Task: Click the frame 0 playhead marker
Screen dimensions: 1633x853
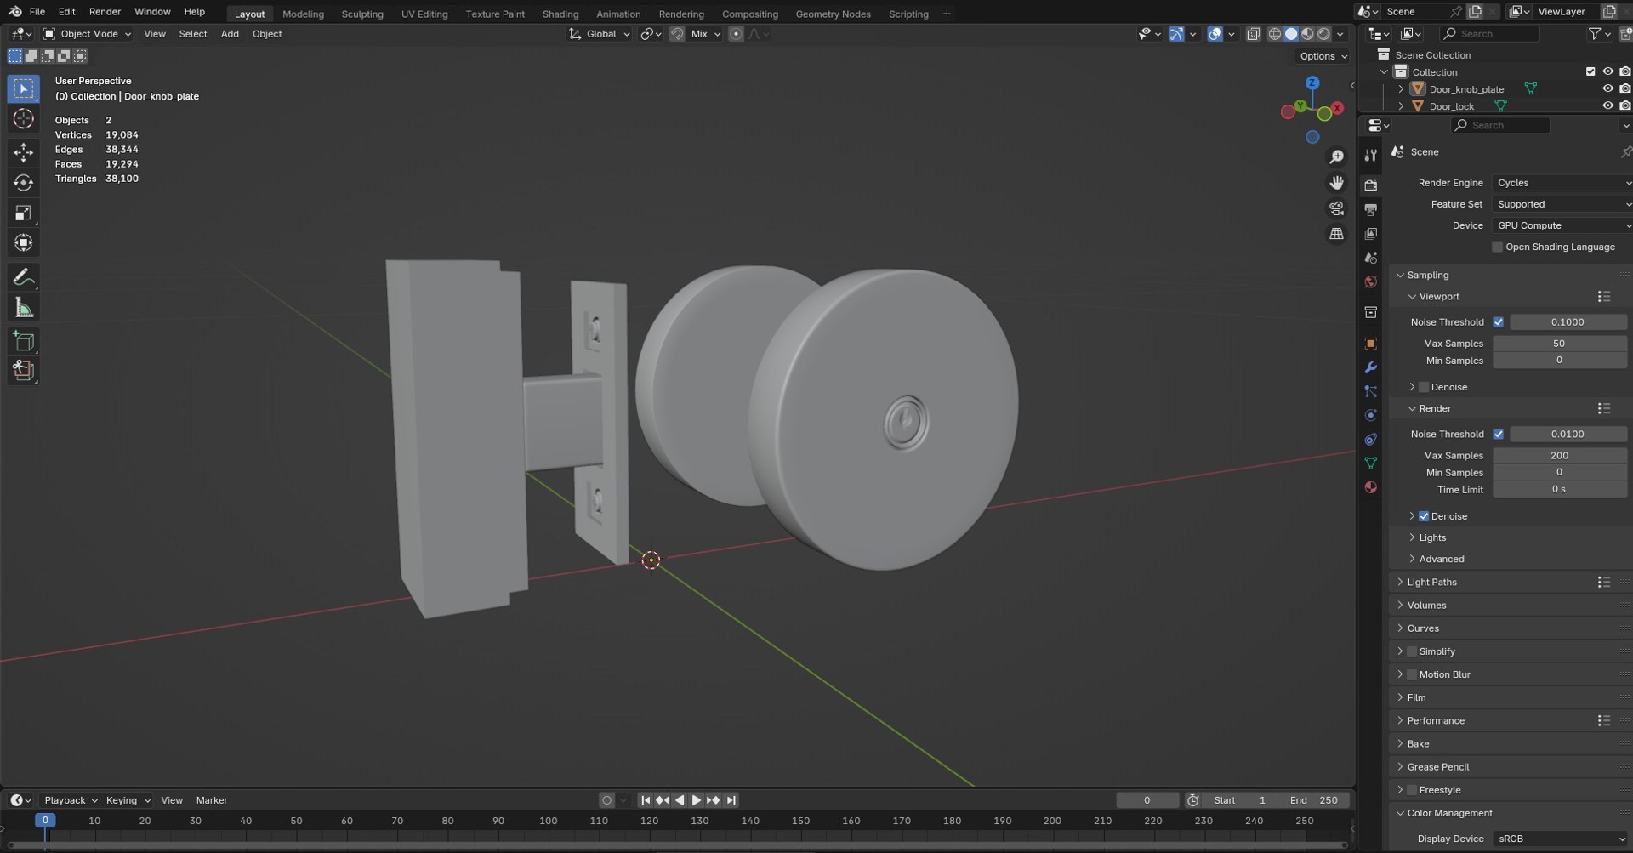Action: (45, 821)
